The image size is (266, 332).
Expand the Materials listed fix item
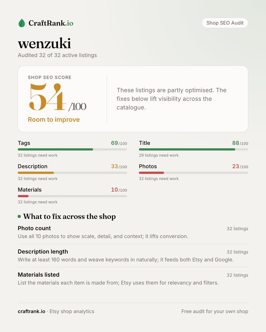coord(133,279)
